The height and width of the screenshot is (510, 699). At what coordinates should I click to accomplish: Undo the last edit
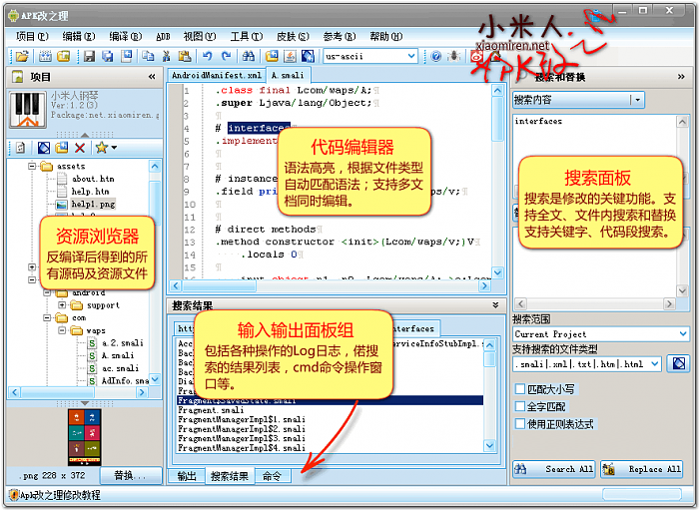(208, 56)
